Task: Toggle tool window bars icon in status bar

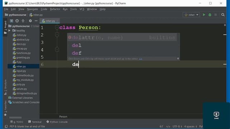Action: point(6,126)
